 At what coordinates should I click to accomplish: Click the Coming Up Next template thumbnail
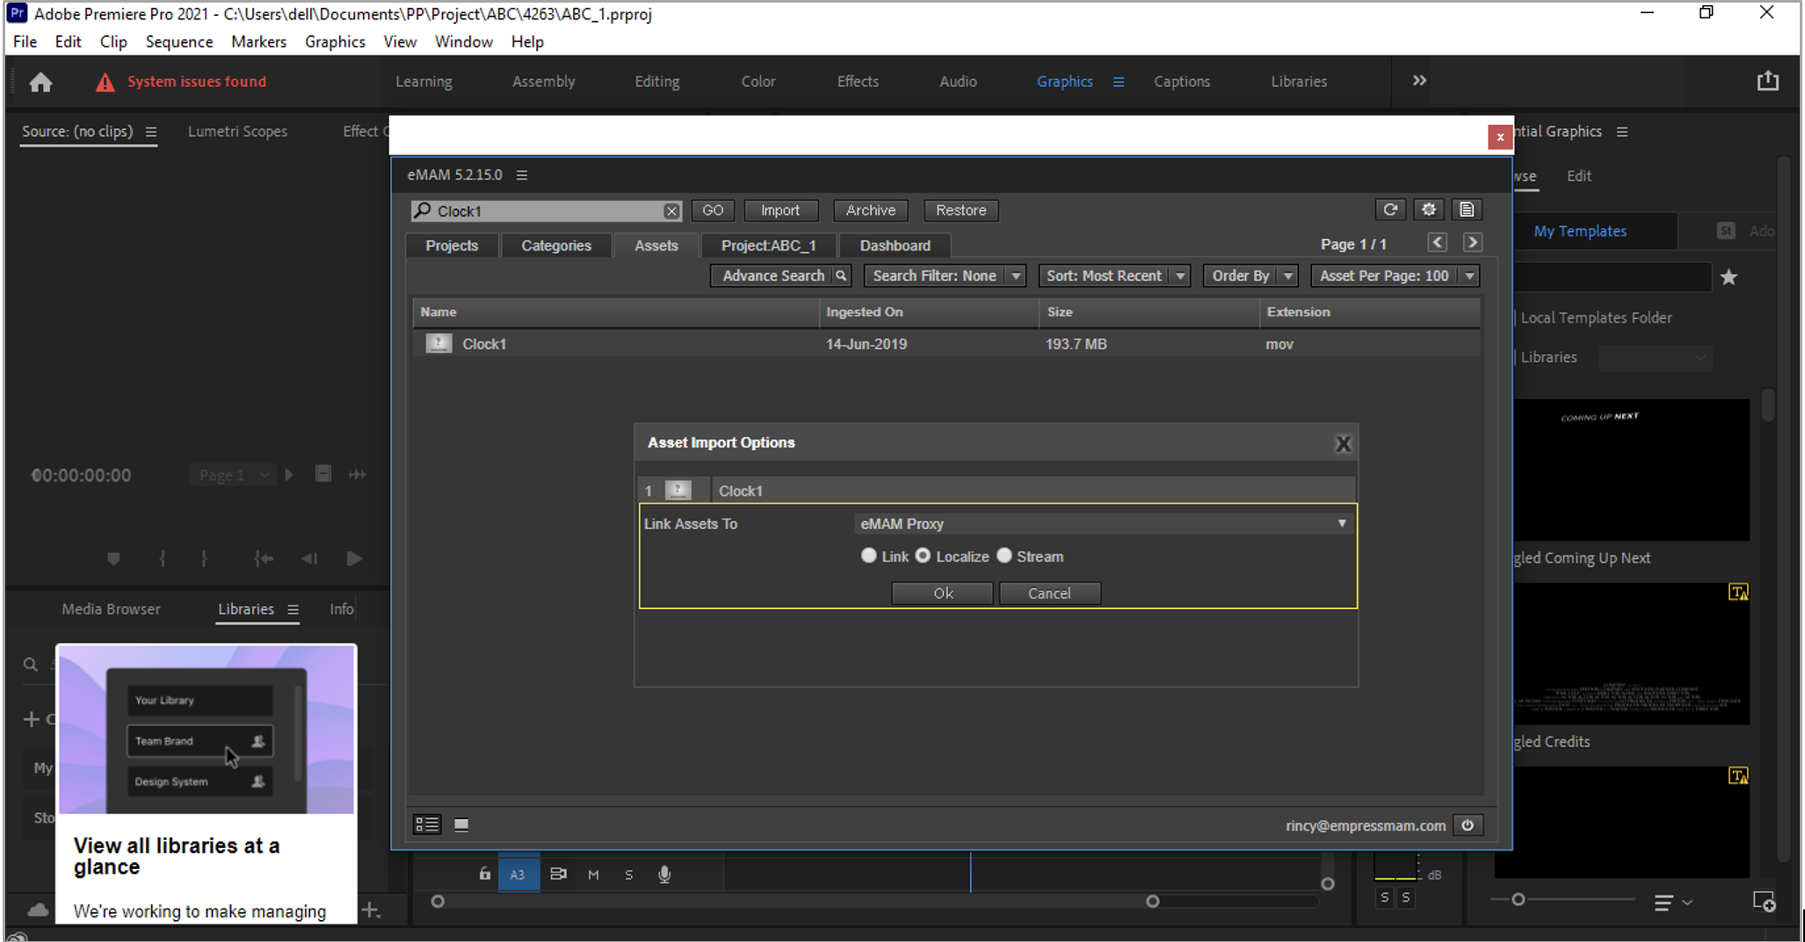click(x=1632, y=470)
